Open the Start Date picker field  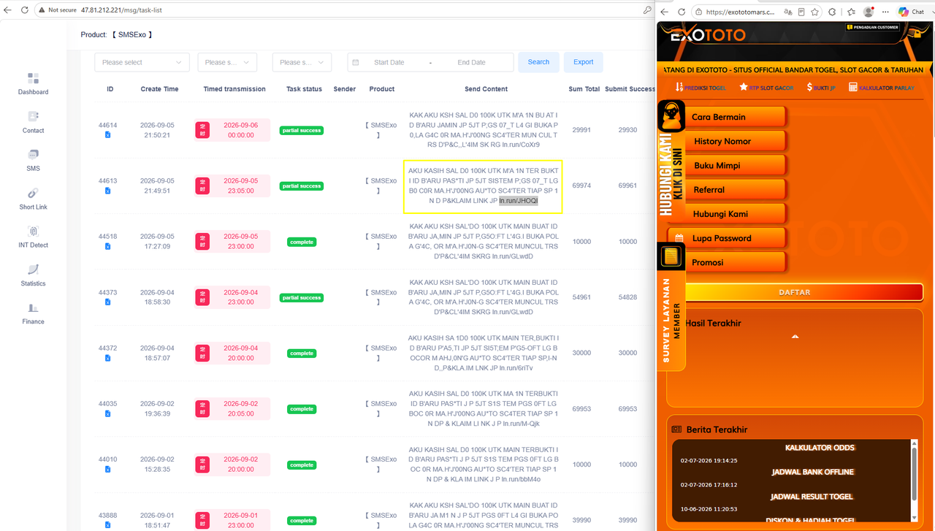389,62
